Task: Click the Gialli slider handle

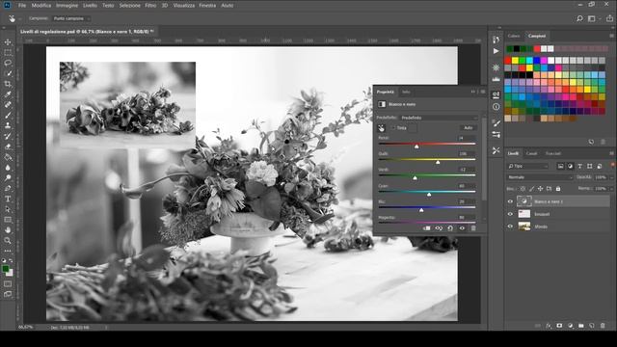Action: [x=438, y=162]
